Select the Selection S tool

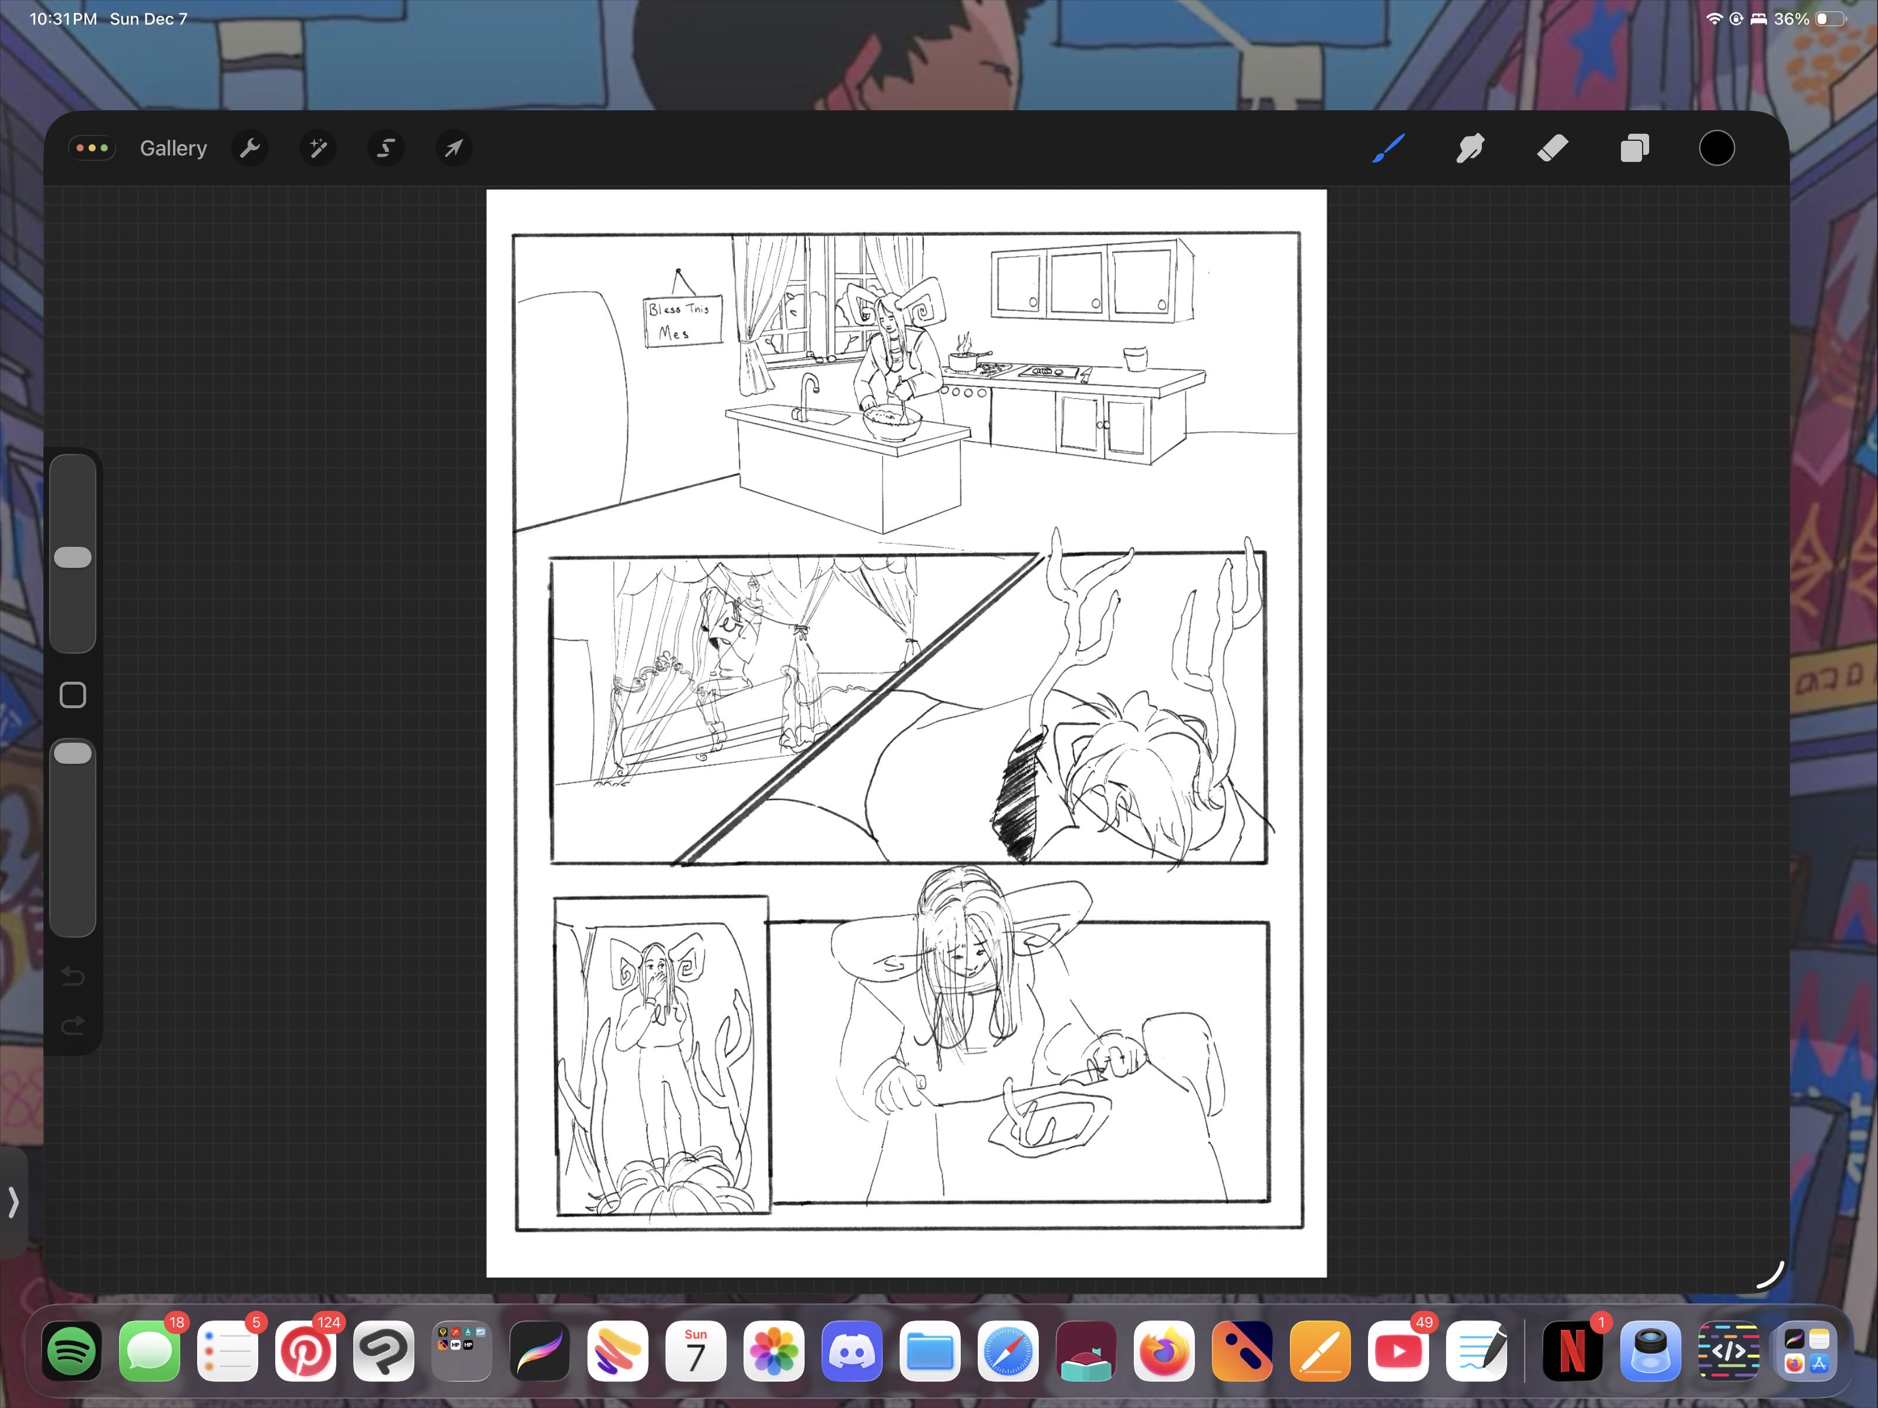pyautogui.click(x=386, y=148)
